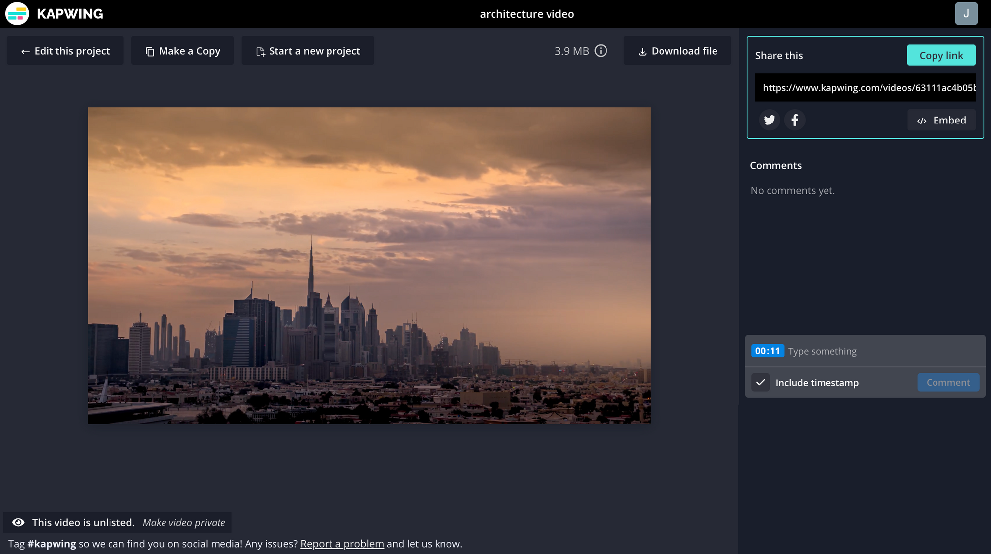Open the file size info icon
The width and height of the screenshot is (991, 554).
point(601,51)
